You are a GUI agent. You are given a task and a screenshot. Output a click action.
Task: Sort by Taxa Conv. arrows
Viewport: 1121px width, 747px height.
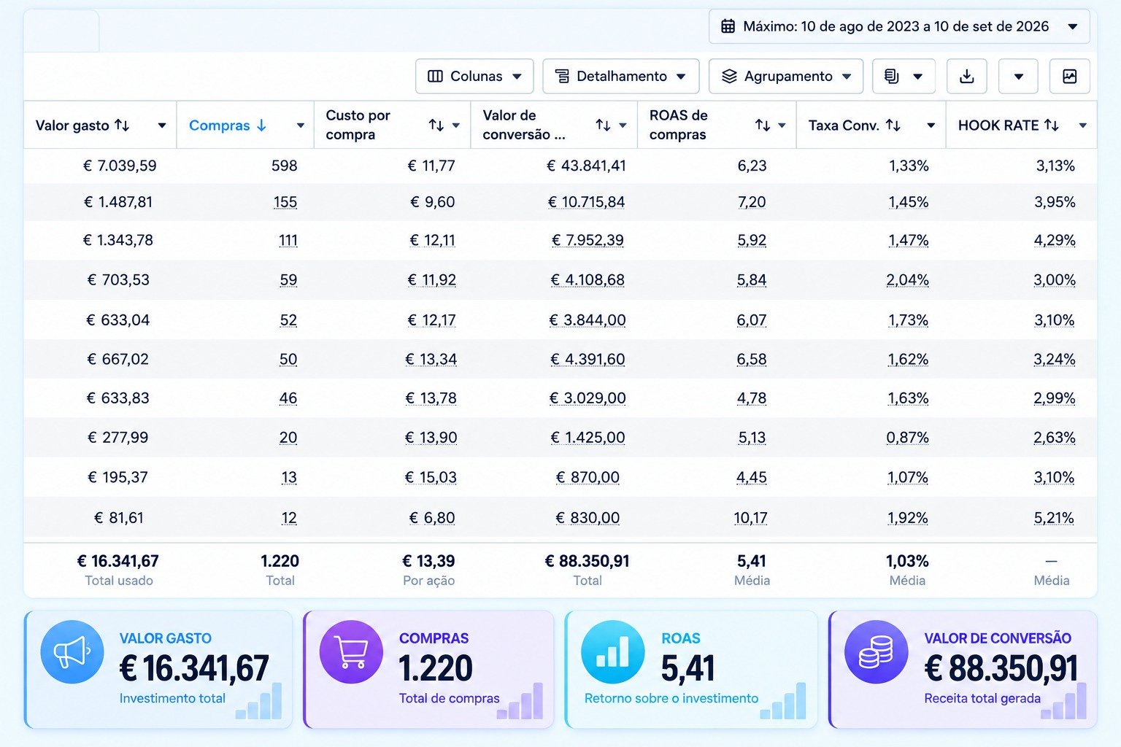[x=893, y=125]
